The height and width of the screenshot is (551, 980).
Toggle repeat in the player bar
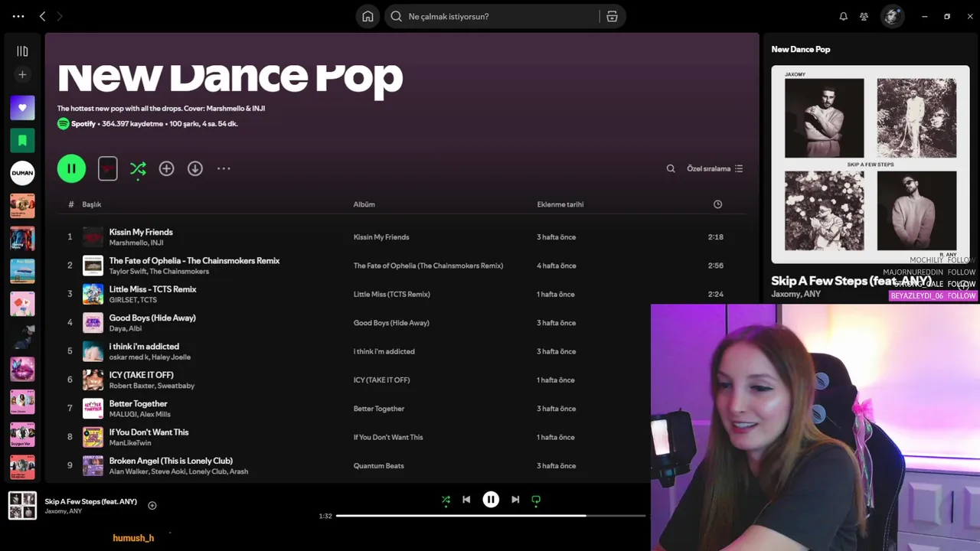(536, 500)
